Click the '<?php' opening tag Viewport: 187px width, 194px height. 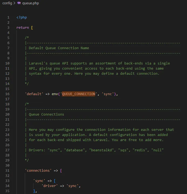click(x=22, y=17)
